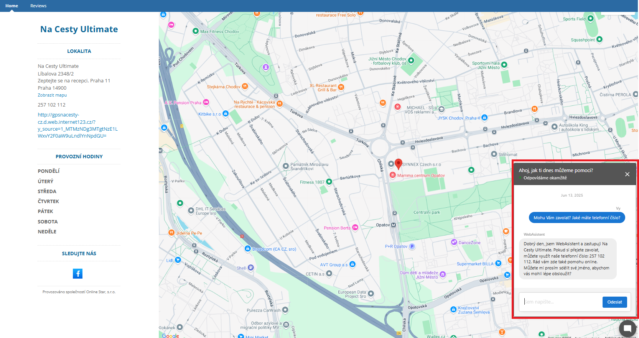Send the chat message with Odeslat button
Image resolution: width=639 pixels, height=338 pixels.
pyautogui.click(x=614, y=302)
